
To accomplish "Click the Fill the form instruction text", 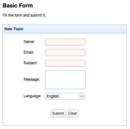I will [x=24, y=15].
